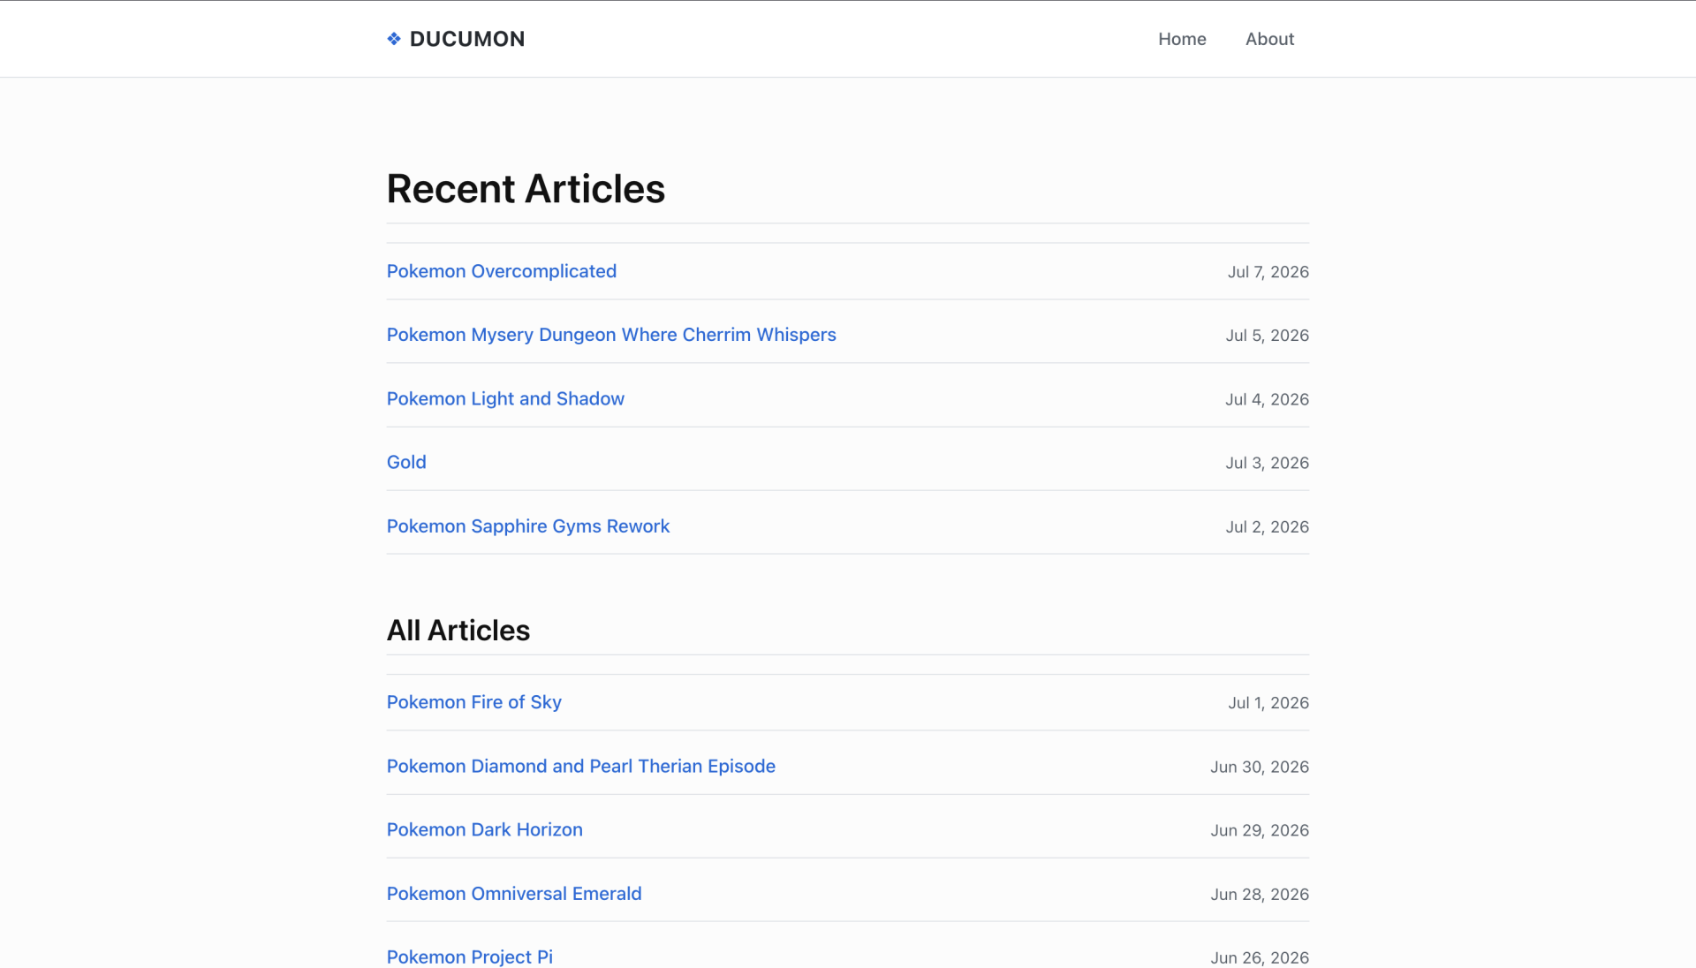Image resolution: width=1696 pixels, height=968 pixels.
Task: Open the DUCUMON site title link
Action: [x=467, y=39]
